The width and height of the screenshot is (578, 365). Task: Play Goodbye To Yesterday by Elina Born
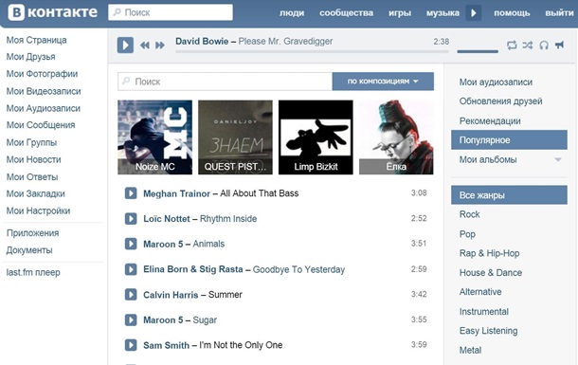click(131, 269)
